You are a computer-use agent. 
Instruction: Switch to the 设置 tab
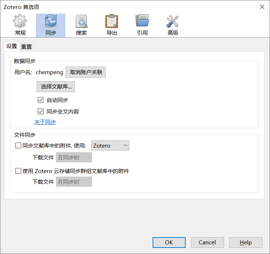pyautogui.click(x=11, y=46)
